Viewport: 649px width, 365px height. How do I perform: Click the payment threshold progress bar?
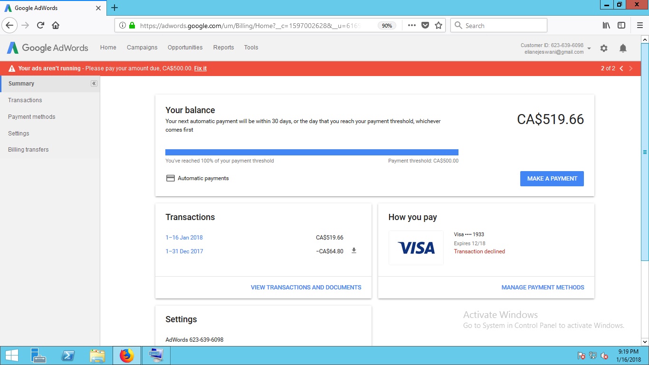point(312,153)
